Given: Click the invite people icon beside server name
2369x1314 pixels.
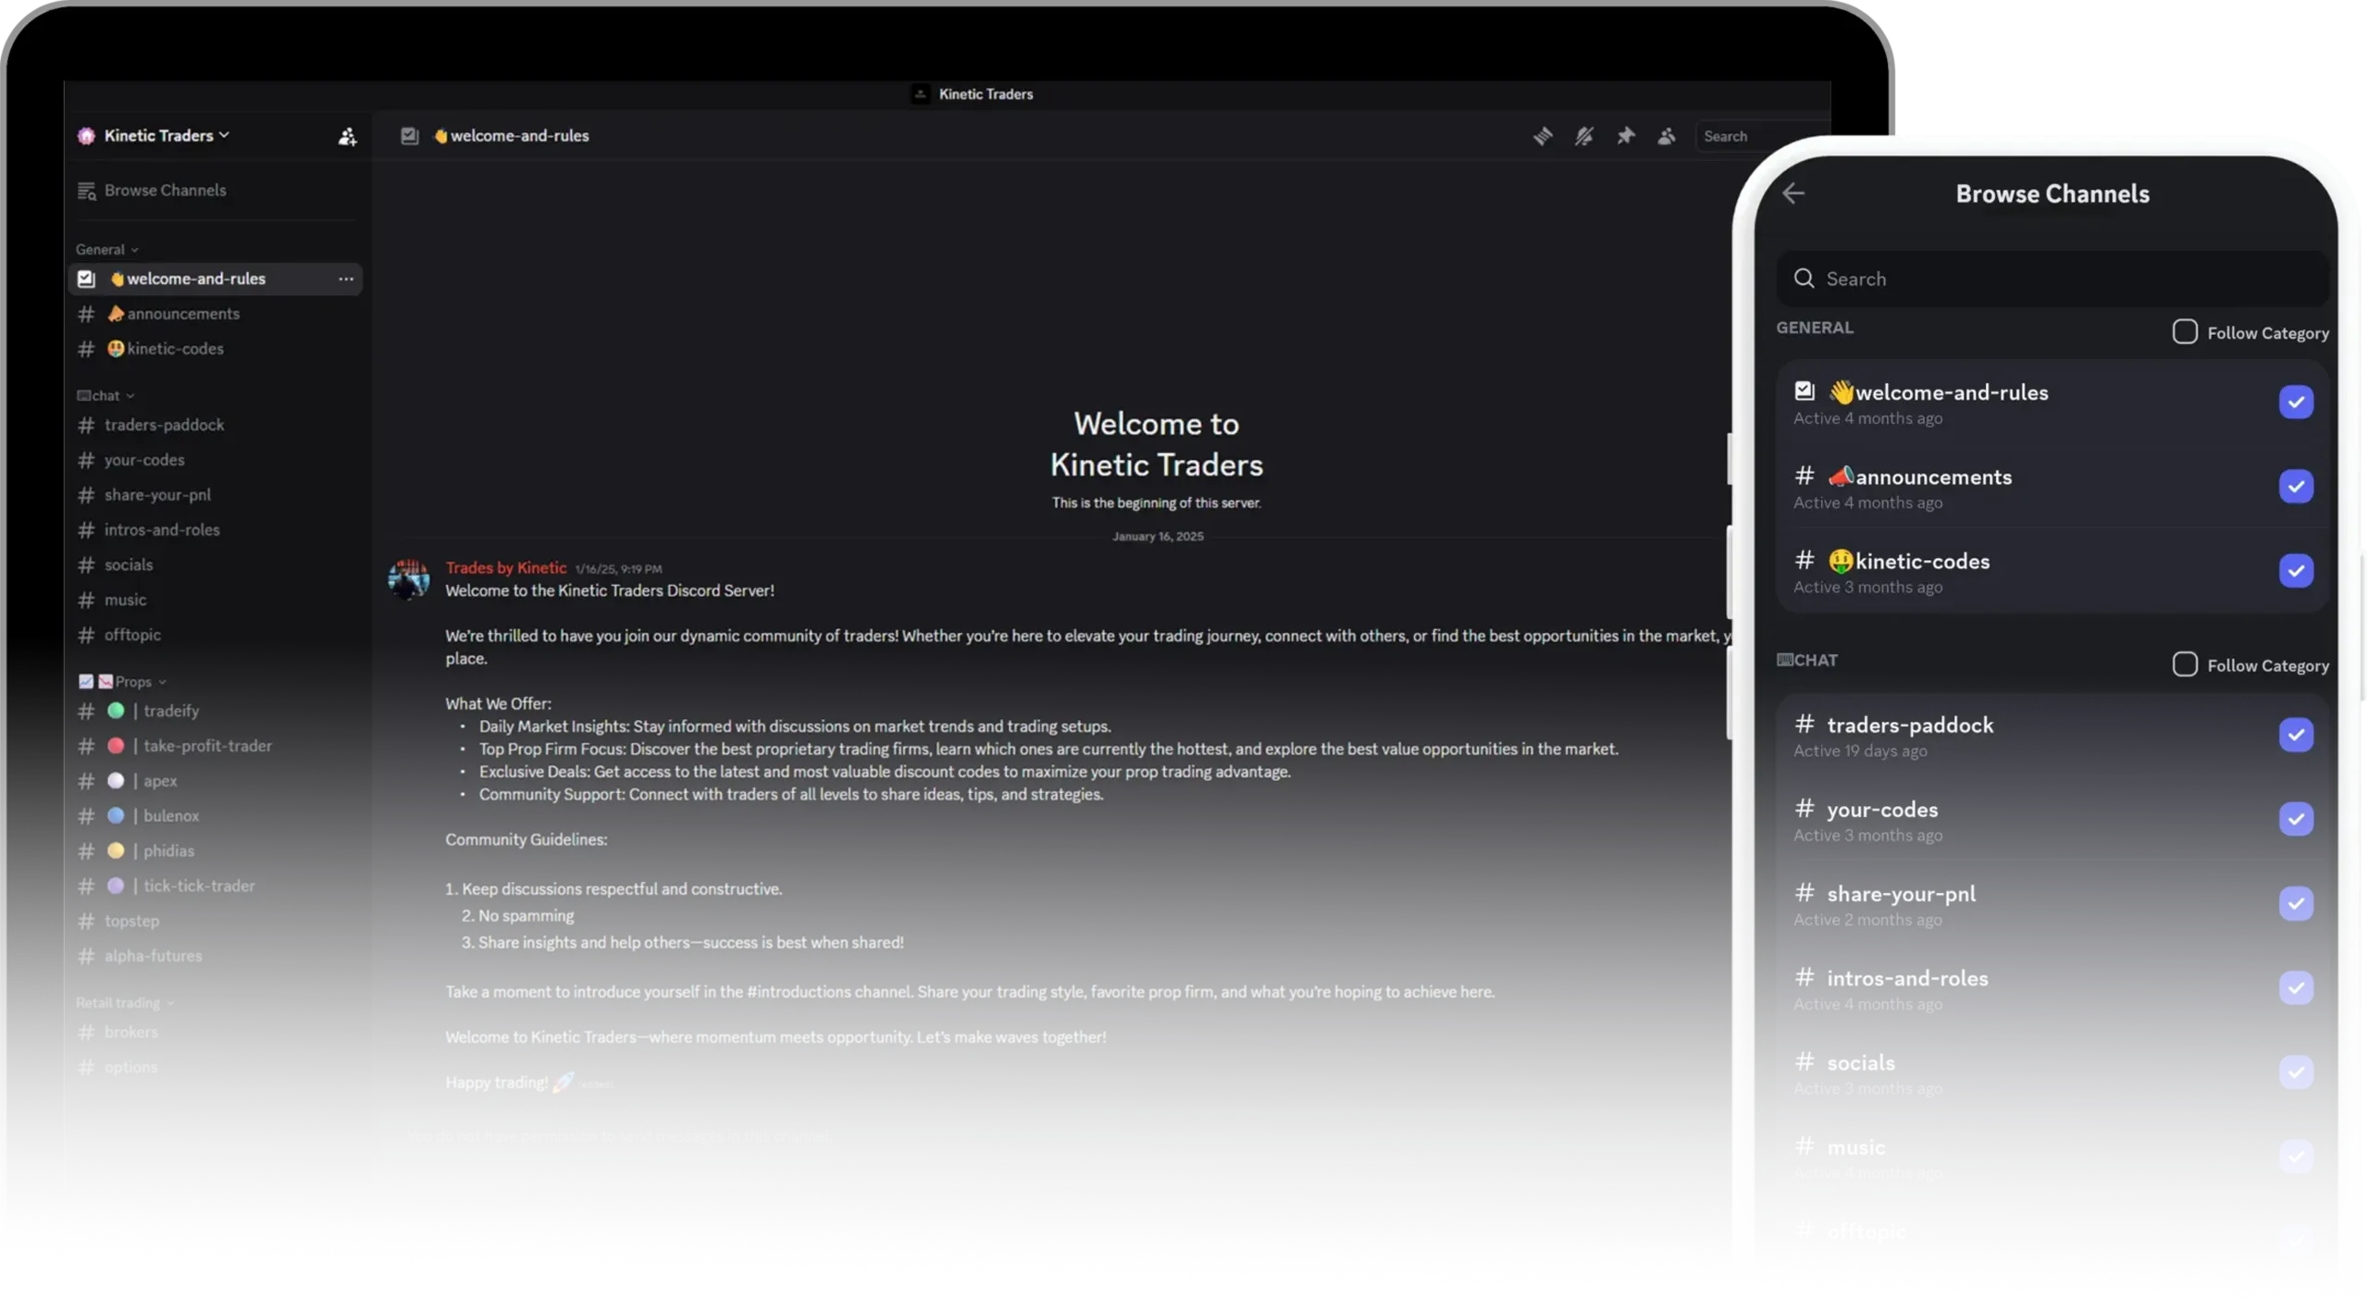Looking at the screenshot, I should tap(347, 137).
